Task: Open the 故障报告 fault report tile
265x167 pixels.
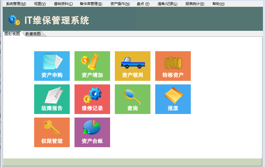Action: pos(52,99)
